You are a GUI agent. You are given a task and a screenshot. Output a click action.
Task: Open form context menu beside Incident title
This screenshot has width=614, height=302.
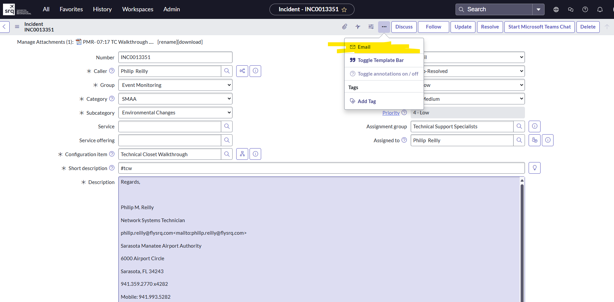click(17, 27)
